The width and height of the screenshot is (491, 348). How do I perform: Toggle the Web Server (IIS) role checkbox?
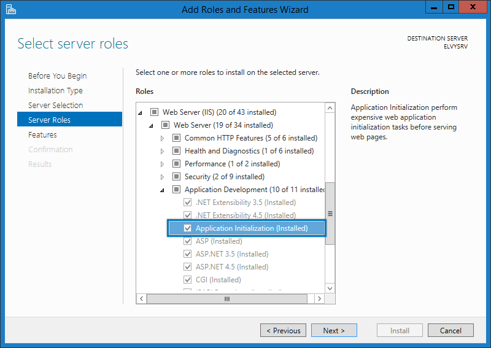click(154, 112)
